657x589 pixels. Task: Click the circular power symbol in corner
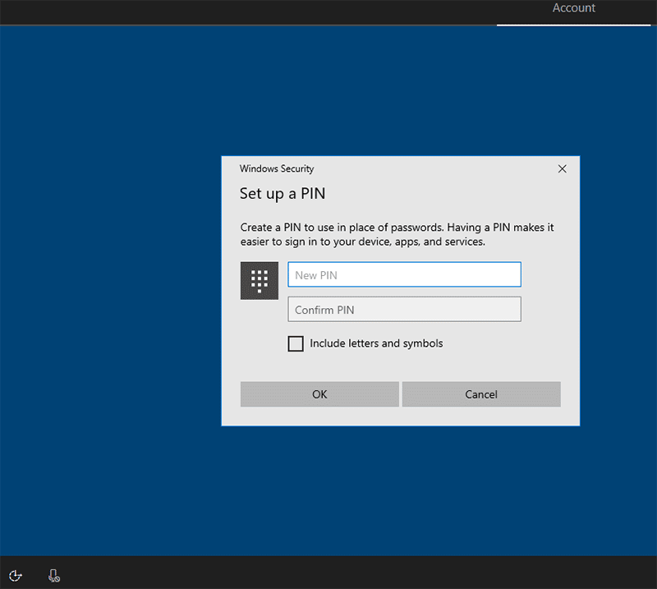[x=16, y=575]
